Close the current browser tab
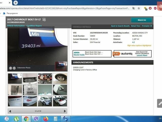162x122 pixels. click(x=10, y=3)
